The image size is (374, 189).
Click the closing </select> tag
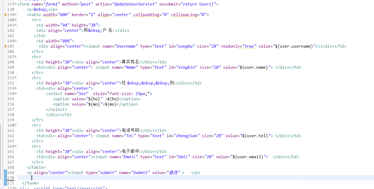(x=56, y=110)
